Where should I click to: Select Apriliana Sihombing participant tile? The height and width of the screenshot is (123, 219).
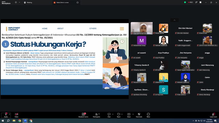[142, 90]
